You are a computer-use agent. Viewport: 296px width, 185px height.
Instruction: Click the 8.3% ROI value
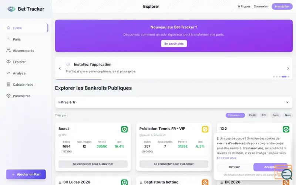200,146
